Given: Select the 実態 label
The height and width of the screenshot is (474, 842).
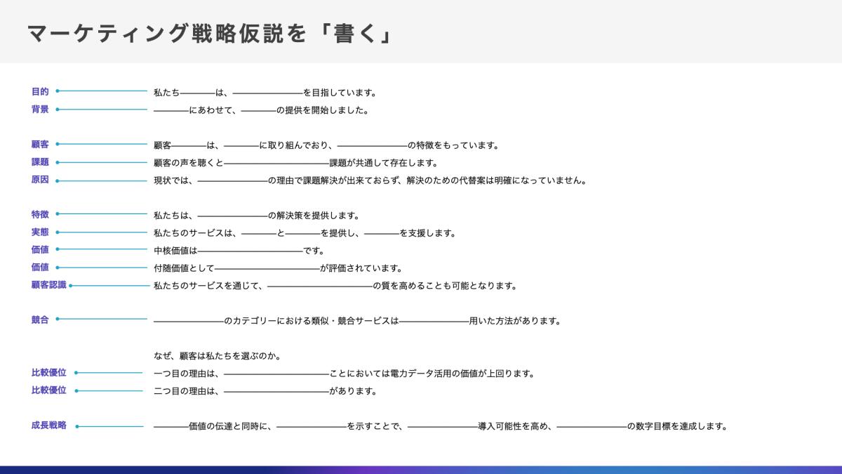Looking at the screenshot, I should pyautogui.click(x=40, y=232).
